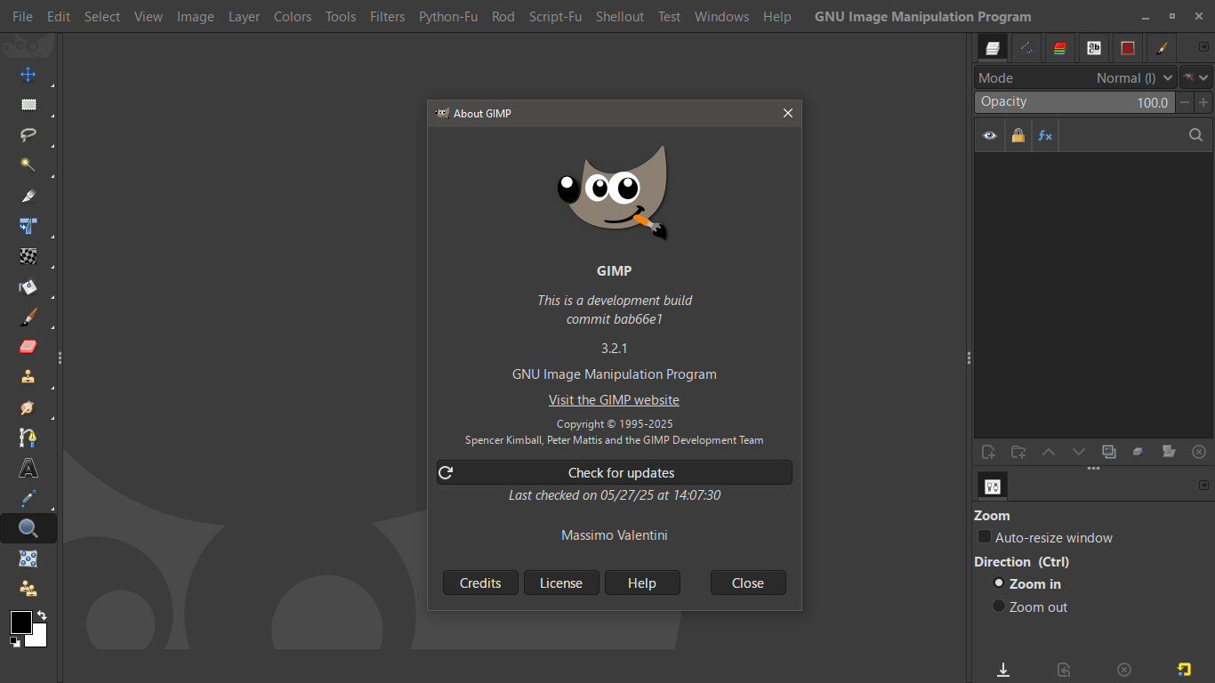Click the Paths tool icon

point(28,438)
